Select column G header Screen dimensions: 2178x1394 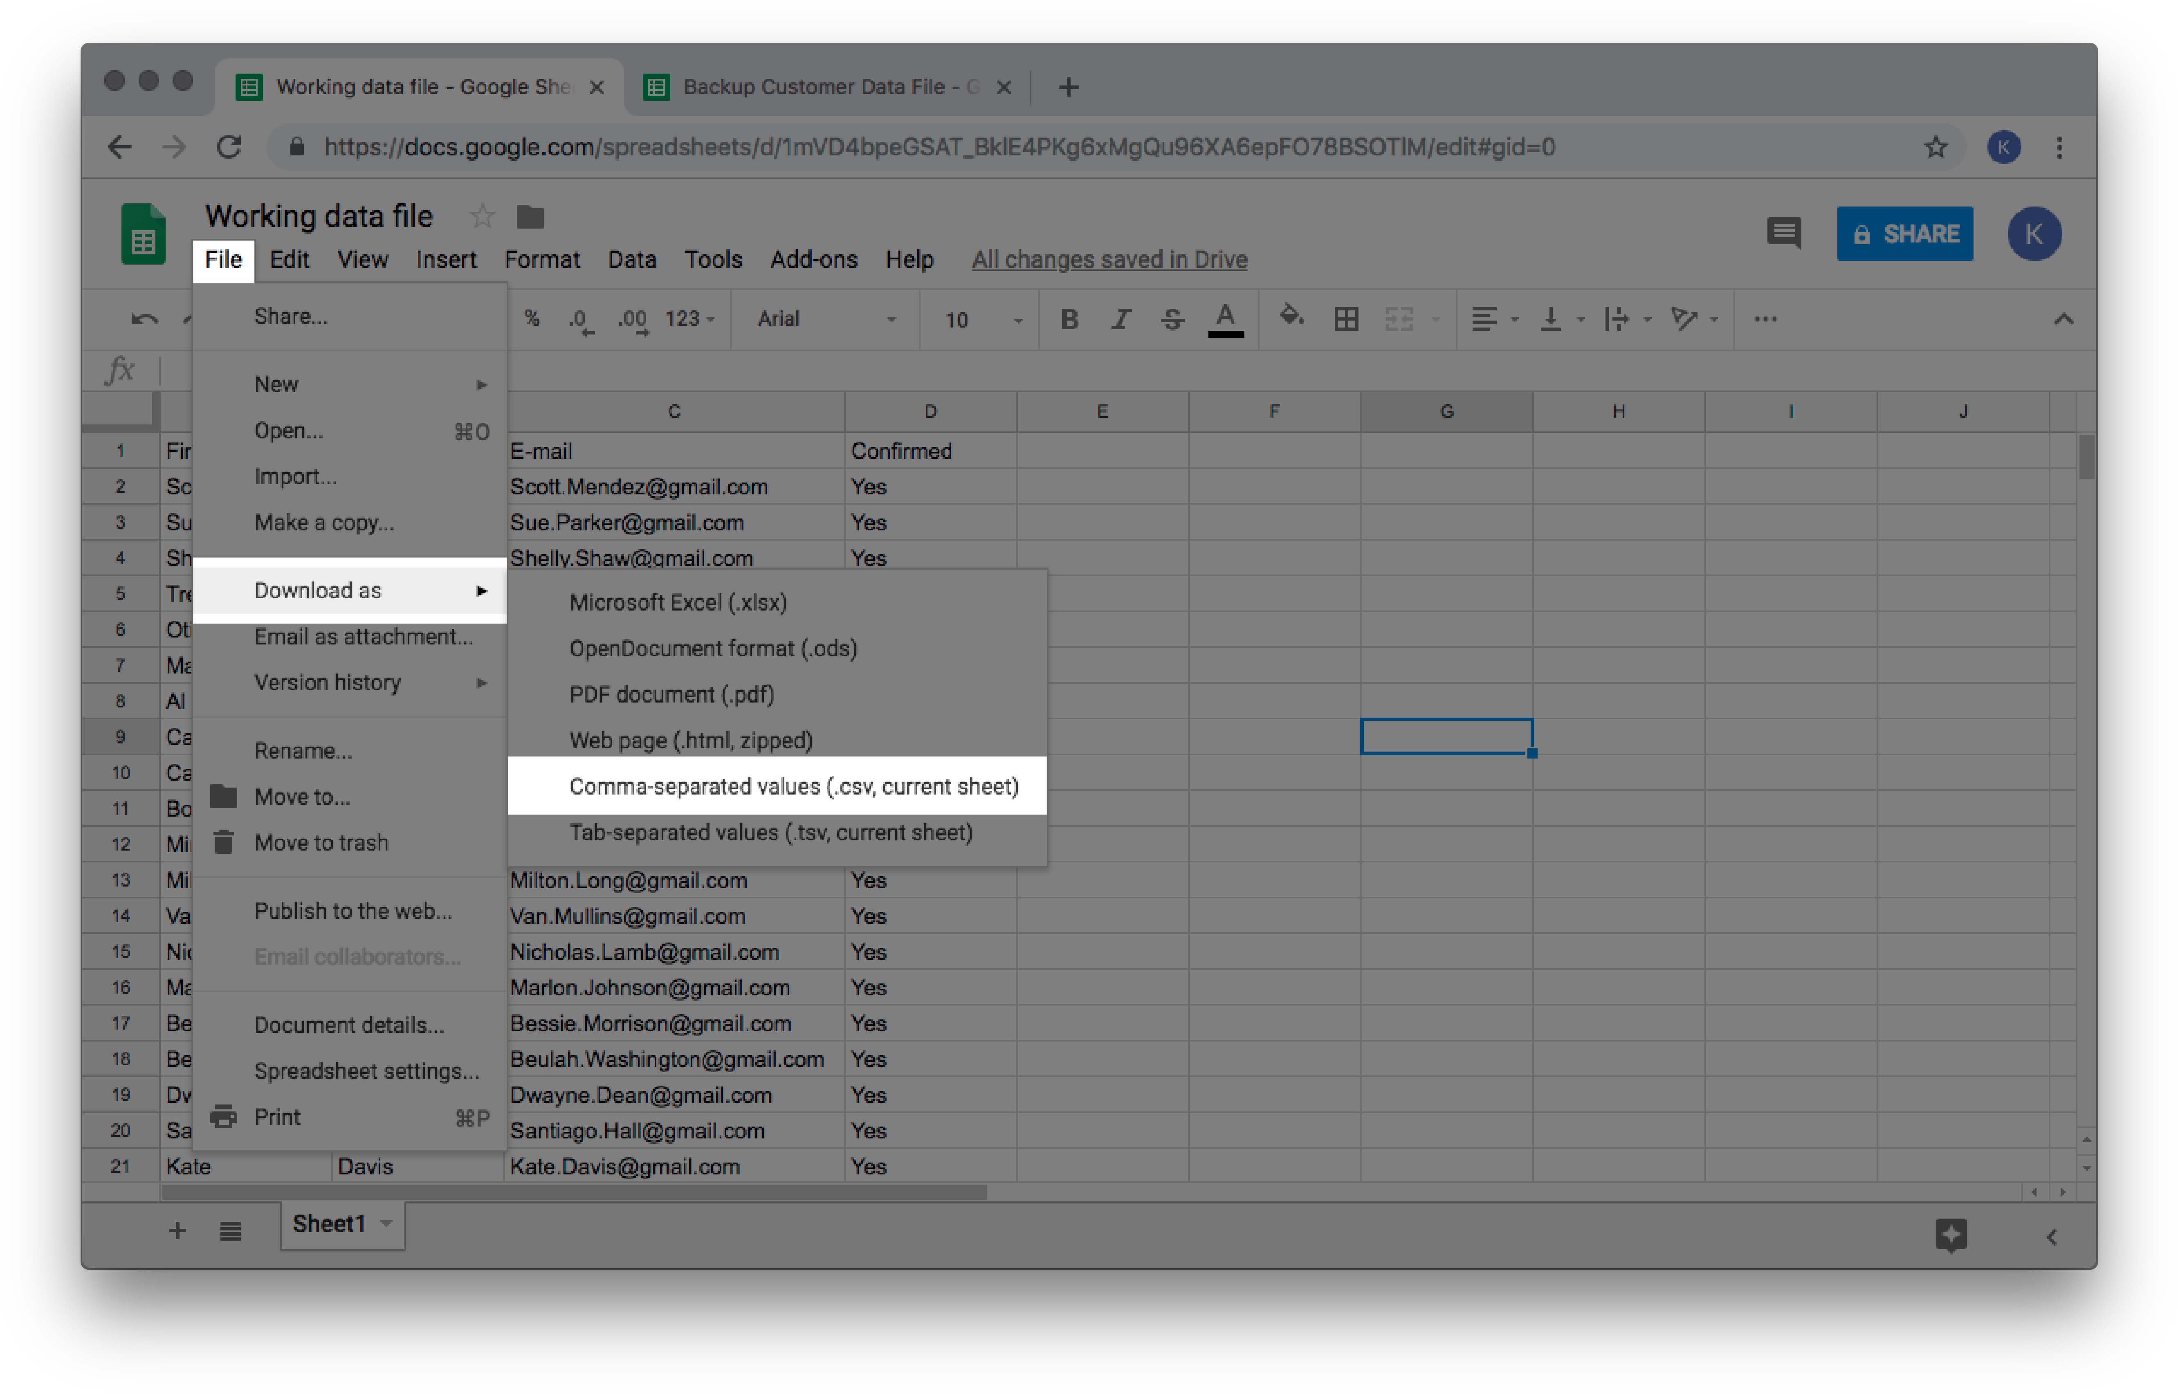pos(1446,411)
